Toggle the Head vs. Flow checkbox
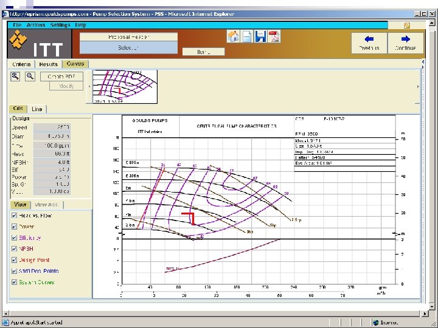The image size is (438, 328). tap(14, 216)
